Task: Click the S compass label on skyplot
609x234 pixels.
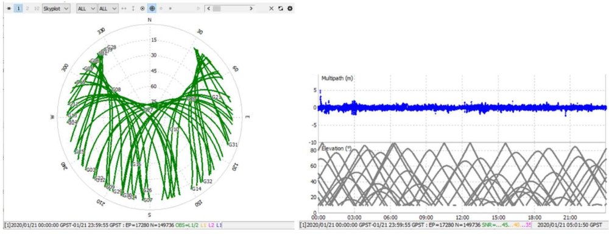Action: pos(149,215)
